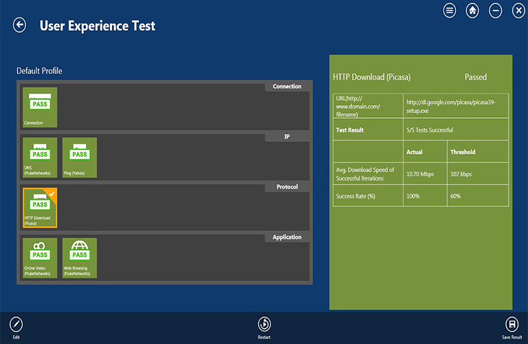Viewport: 528px width, 344px height.
Task: Click the Default Profile label
Action: tap(39, 71)
